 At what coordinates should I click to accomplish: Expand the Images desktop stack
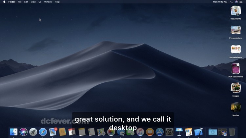[x=236, y=88]
